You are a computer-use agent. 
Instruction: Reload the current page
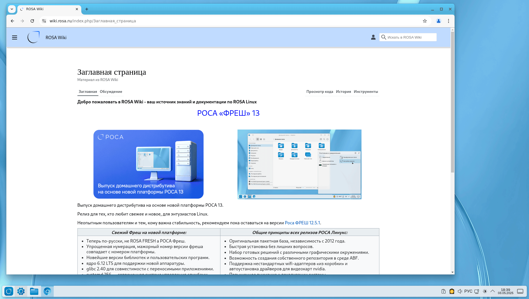(32, 21)
